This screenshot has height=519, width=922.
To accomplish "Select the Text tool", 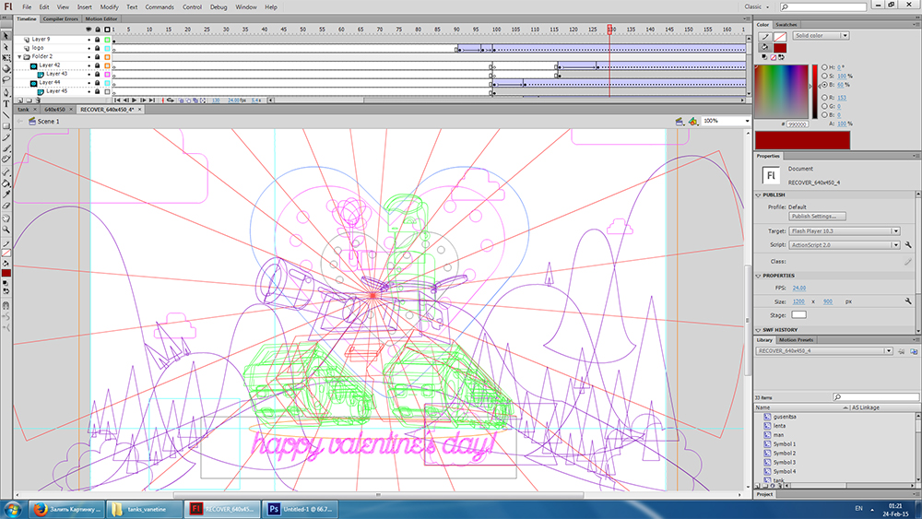I will coord(6,104).
